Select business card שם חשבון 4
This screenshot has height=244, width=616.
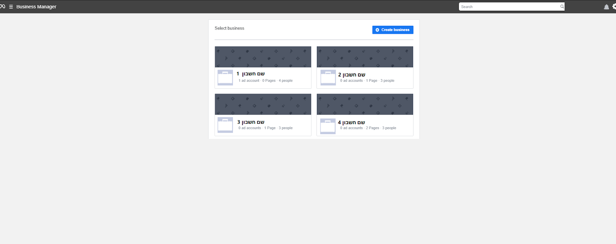pyautogui.click(x=365, y=115)
